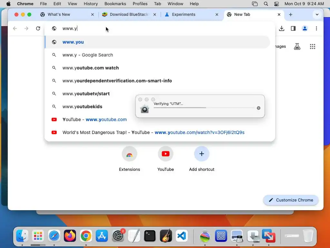Select the www.youtube.com watch suggestion

[x=157, y=68]
